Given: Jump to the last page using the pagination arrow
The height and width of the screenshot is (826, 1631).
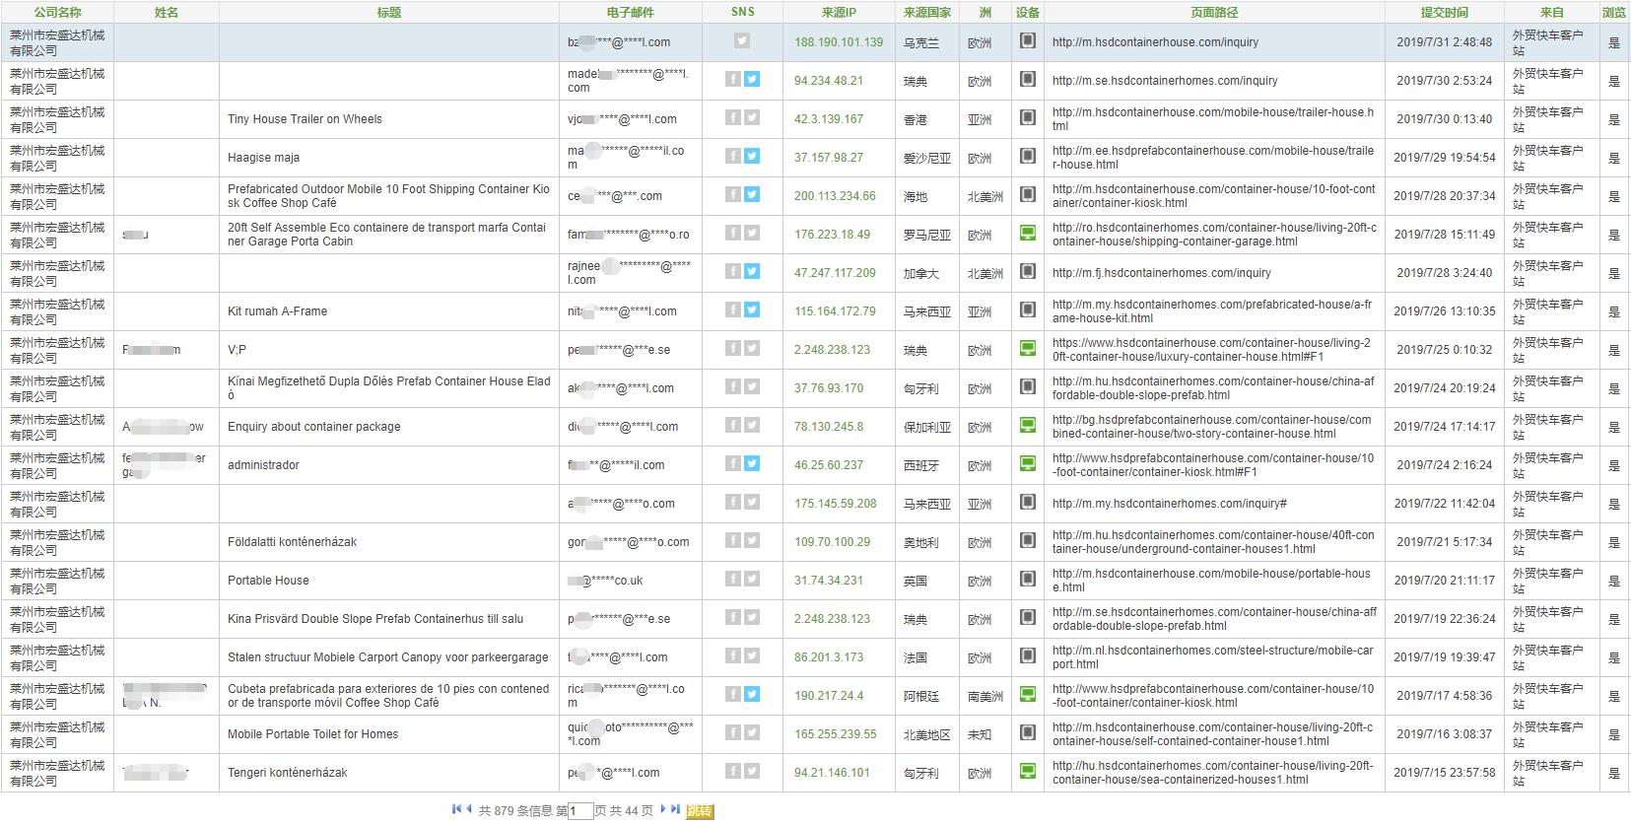Looking at the screenshot, I should coord(676,809).
